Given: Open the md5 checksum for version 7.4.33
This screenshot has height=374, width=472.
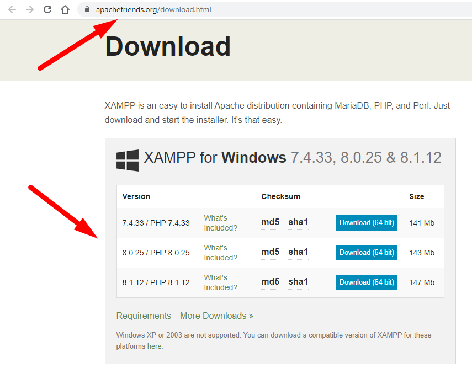Looking at the screenshot, I should pos(270,222).
